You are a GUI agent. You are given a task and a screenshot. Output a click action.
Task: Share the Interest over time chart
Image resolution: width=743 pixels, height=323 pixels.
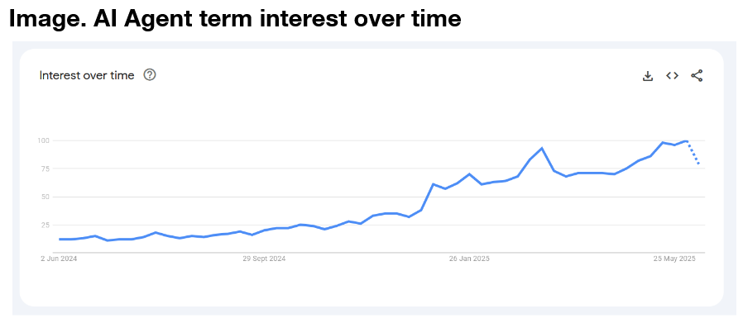click(x=697, y=76)
